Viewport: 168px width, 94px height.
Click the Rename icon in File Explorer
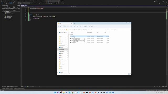[x=74, y=26]
